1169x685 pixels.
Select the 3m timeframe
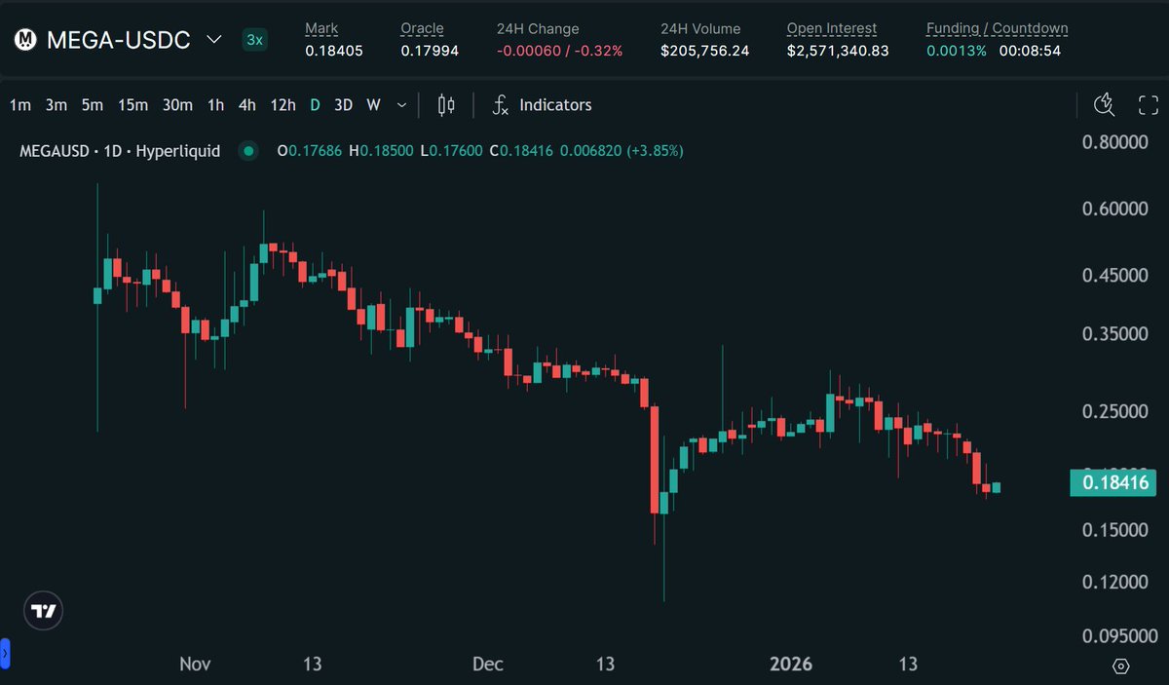click(x=57, y=105)
